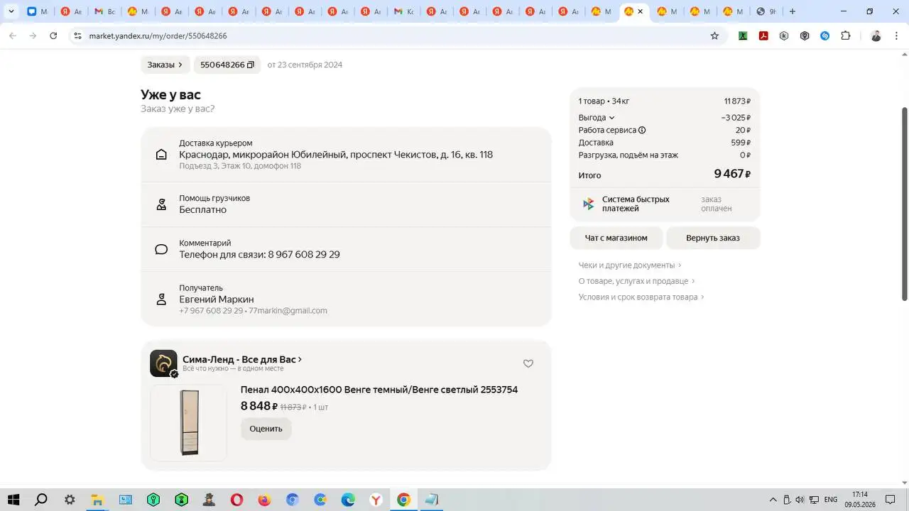The image size is (909, 511).
Task: Open the red PDF extension icon
Action: pos(763,35)
